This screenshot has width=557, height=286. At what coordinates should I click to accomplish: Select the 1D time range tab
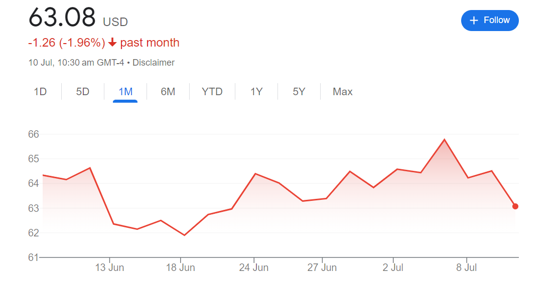click(40, 92)
